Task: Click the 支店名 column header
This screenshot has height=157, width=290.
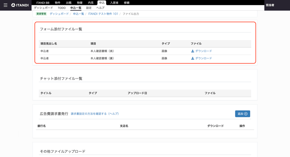Action: coord(124,126)
